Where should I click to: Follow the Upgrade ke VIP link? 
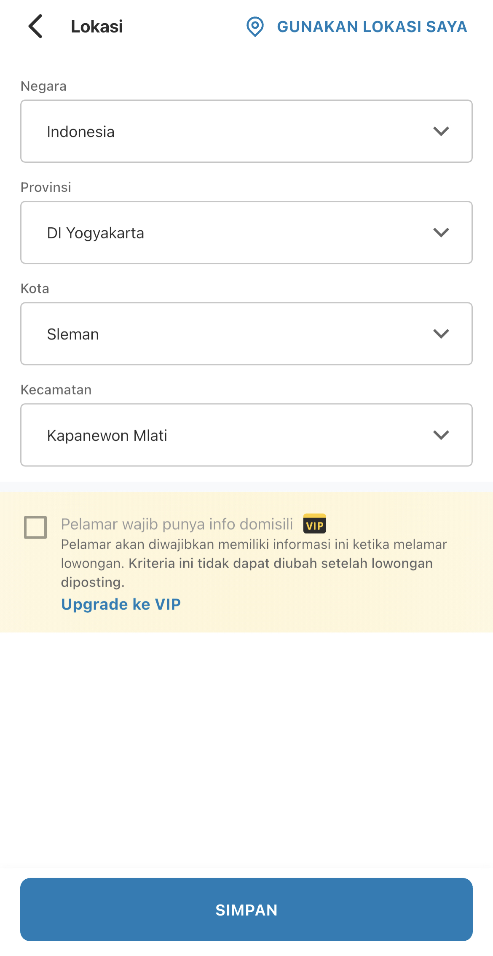pos(121,604)
